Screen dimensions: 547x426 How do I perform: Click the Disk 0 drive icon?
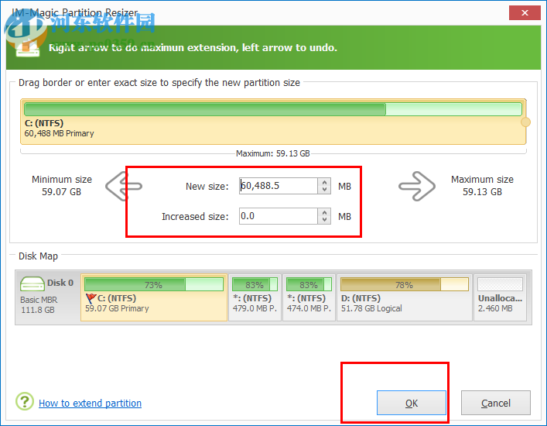point(32,283)
